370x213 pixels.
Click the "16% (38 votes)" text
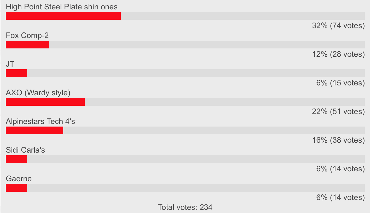coord(338,140)
